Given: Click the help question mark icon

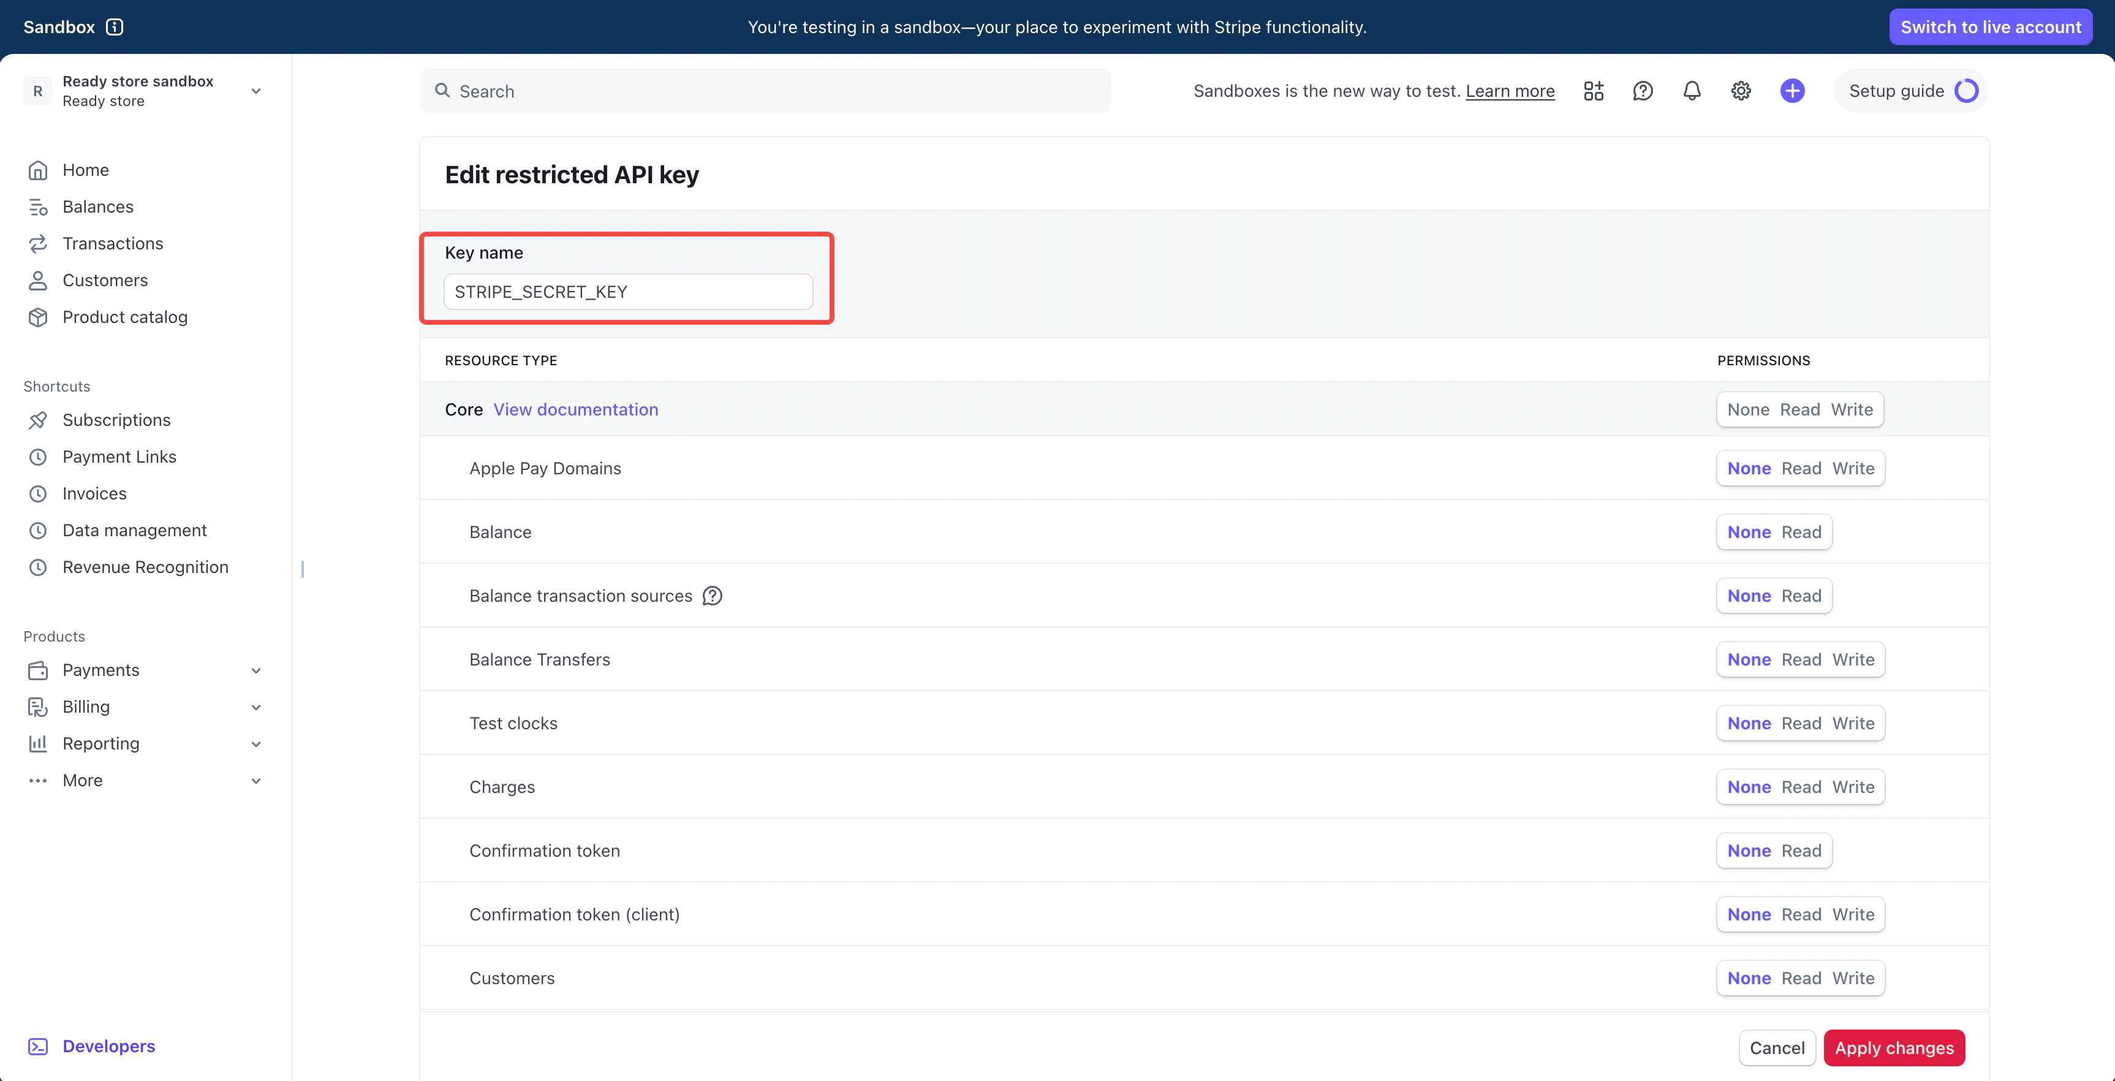Looking at the screenshot, I should [x=1642, y=91].
